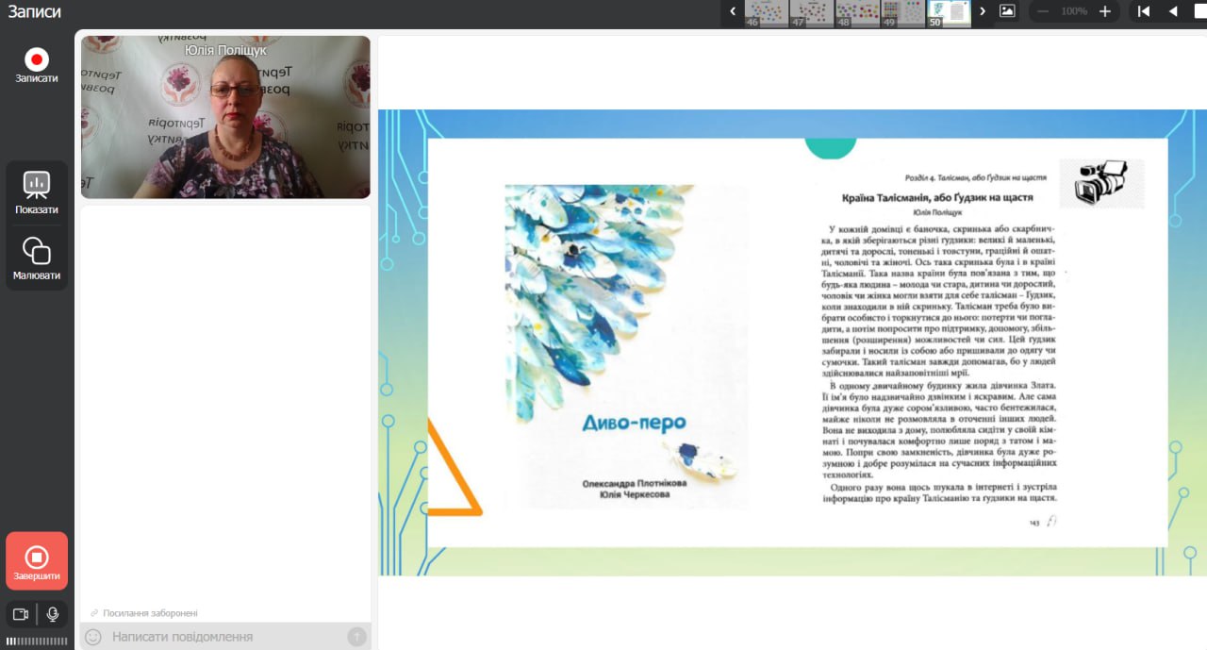
Task: Select slide thumbnail 49
Action: click(901, 12)
